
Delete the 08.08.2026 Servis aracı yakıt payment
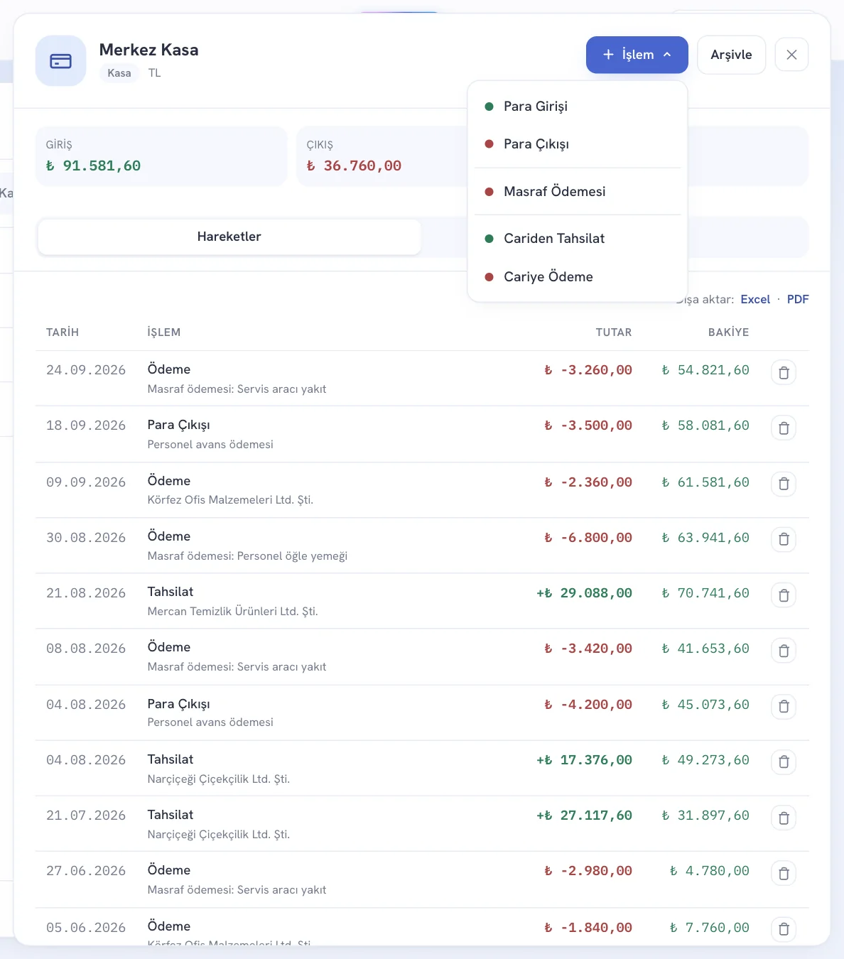[784, 650]
